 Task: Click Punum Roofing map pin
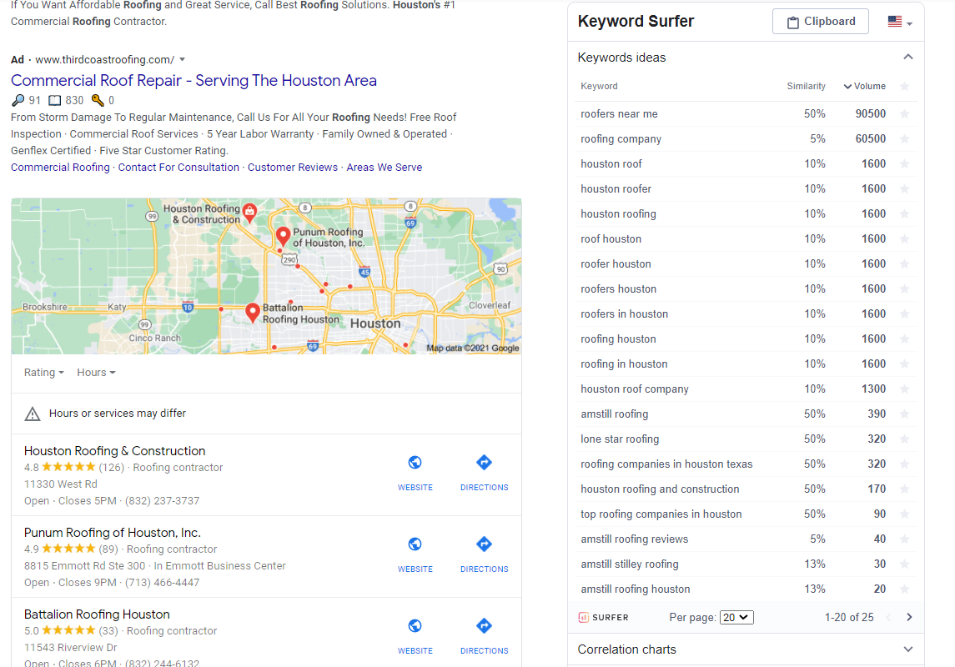[x=283, y=236]
